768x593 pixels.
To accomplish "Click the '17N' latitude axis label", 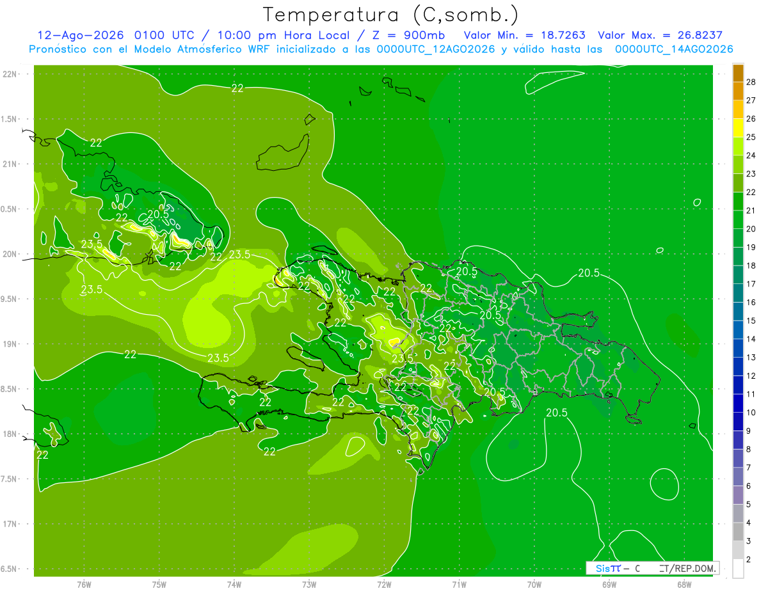I will [x=10, y=524].
